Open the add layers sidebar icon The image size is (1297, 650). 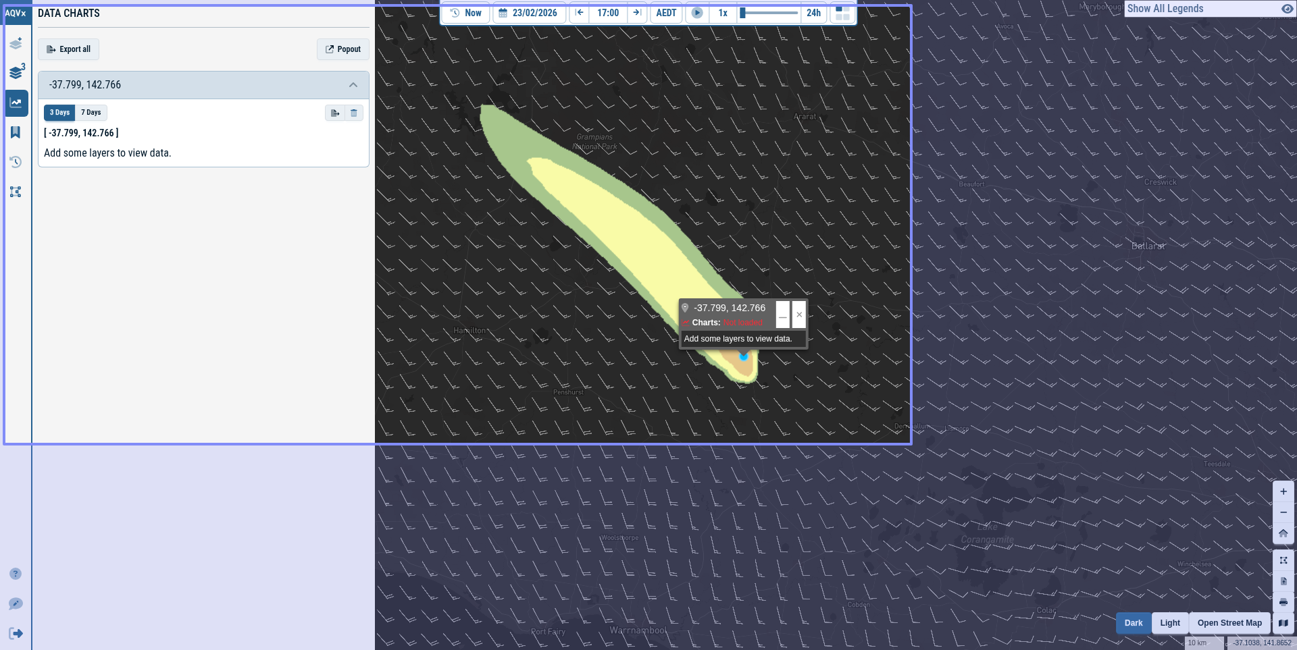point(16,44)
